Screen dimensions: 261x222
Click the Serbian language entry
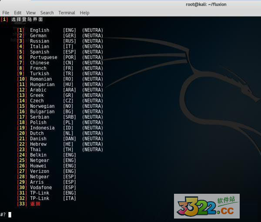tap(40, 117)
